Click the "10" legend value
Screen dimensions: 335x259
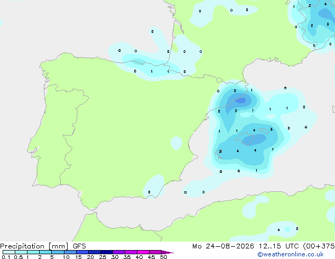click(x=66, y=257)
